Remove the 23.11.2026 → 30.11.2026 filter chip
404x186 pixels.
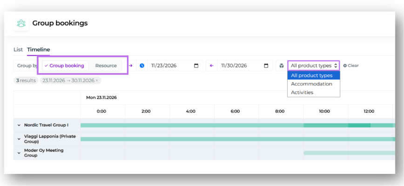pyautogui.click(x=97, y=80)
